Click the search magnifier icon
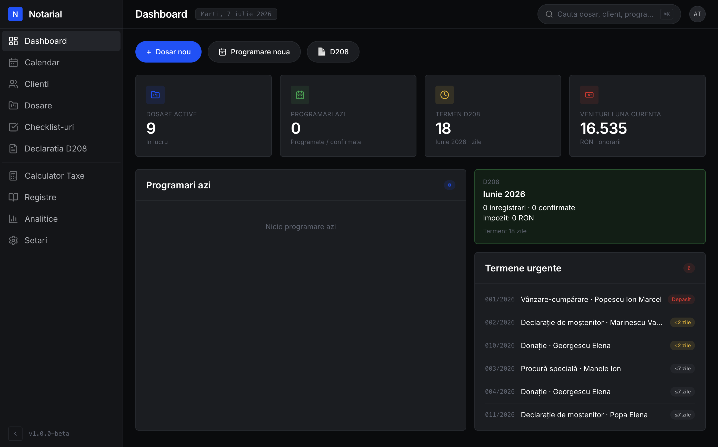The height and width of the screenshot is (447, 718). pos(549,14)
